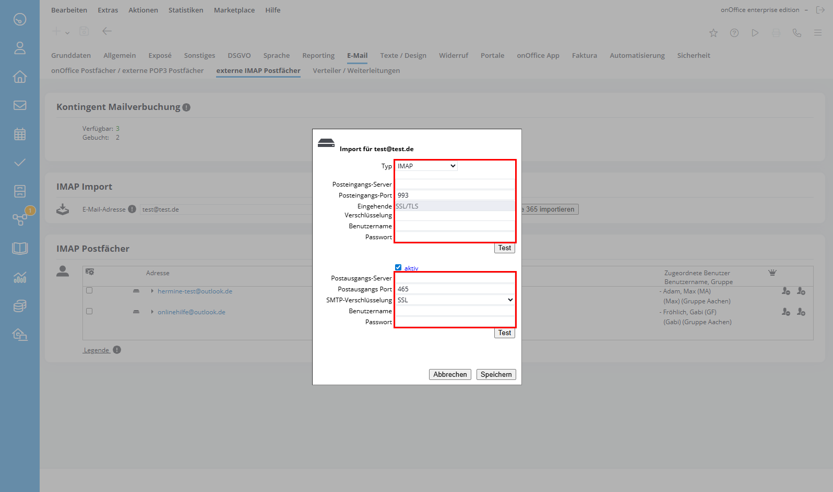Check the box for hermine-test@outlook.de
This screenshot has width=833, height=492.
pyautogui.click(x=89, y=290)
